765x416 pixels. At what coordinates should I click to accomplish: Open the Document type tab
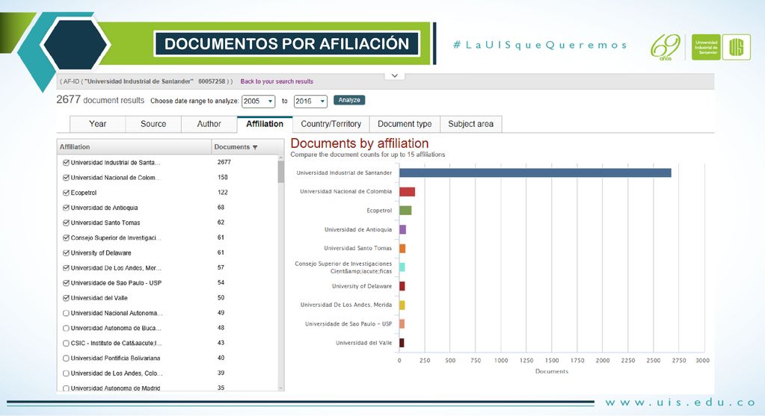(x=405, y=124)
